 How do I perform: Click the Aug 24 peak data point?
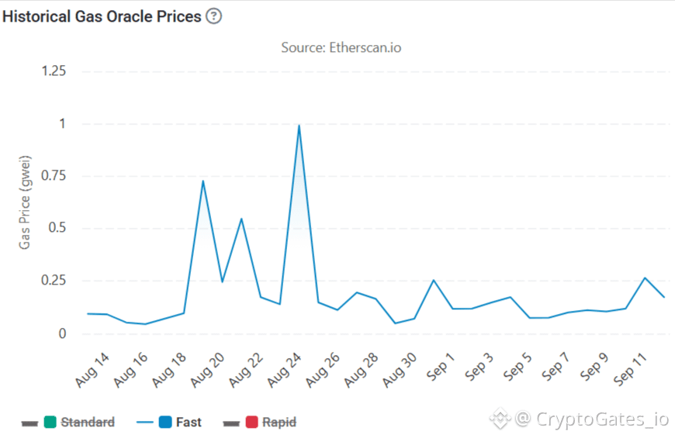click(299, 126)
